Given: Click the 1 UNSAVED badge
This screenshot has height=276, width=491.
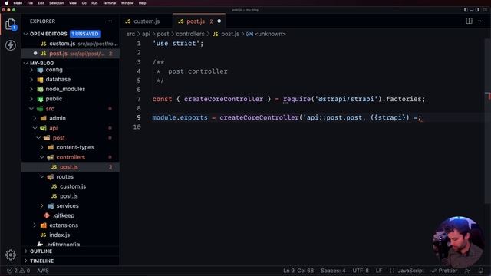Looking at the screenshot, I should coord(85,34).
